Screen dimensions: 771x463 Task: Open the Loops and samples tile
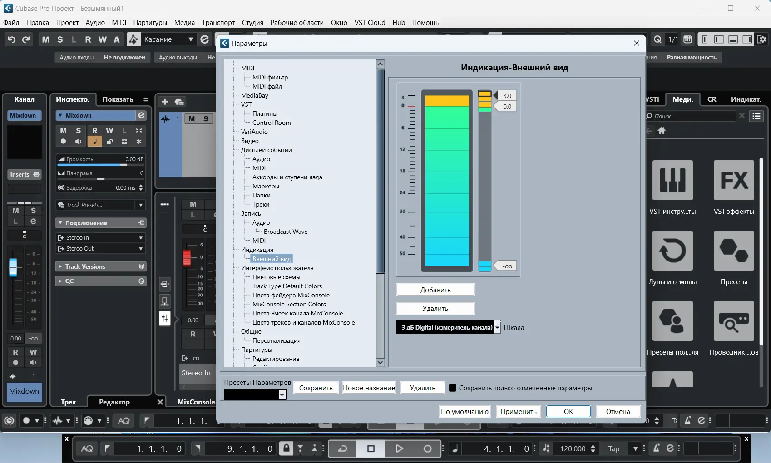672,251
